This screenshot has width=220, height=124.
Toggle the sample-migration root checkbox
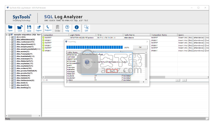(10, 35)
